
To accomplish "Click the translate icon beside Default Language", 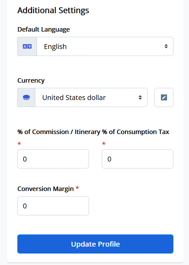I will 27,47.
